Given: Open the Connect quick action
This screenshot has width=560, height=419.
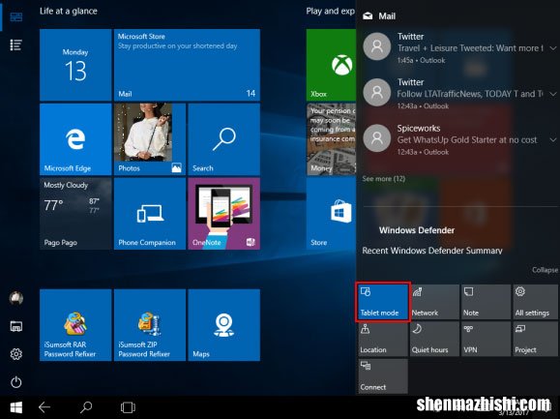Looking at the screenshot, I should tap(383, 376).
